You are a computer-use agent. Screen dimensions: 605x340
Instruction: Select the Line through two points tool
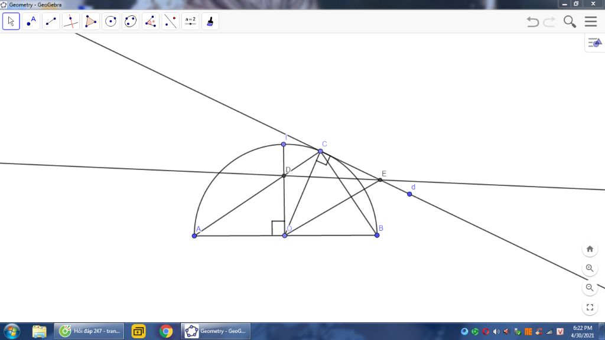51,21
